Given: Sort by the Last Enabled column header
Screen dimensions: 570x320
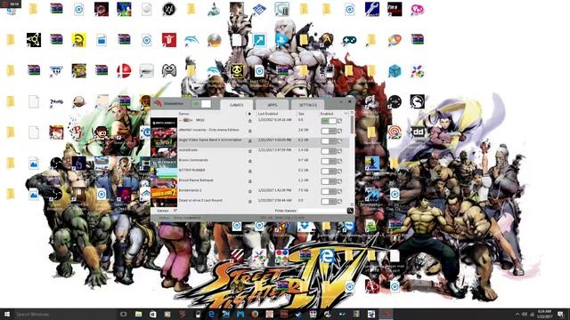Looking at the screenshot, I should pyautogui.click(x=267, y=114).
